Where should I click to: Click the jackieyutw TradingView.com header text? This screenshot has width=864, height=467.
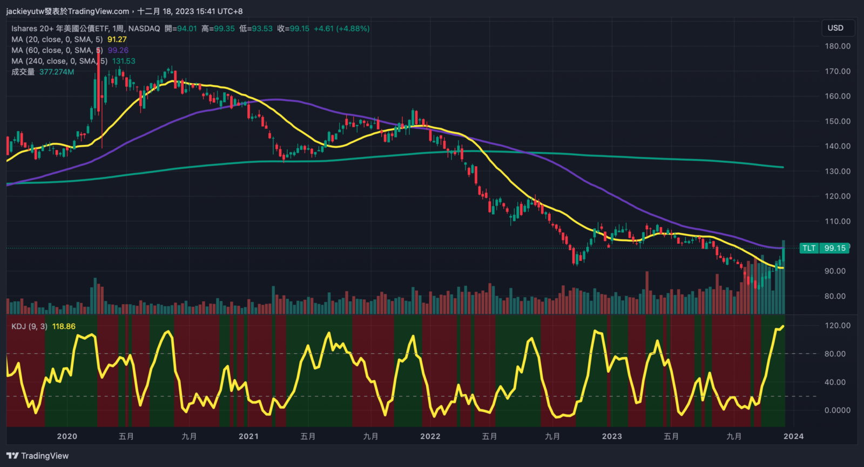click(x=67, y=11)
